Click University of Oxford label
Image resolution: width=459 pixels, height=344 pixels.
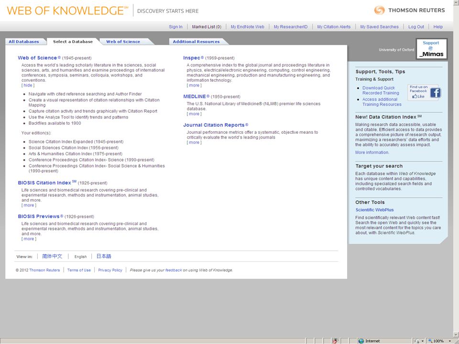[x=396, y=50]
